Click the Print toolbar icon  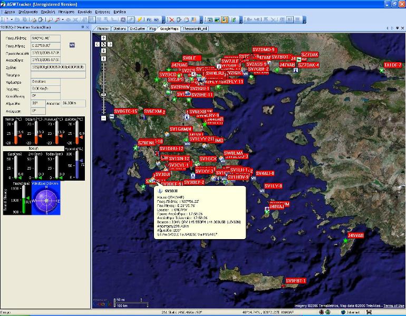(x=34, y=19)
